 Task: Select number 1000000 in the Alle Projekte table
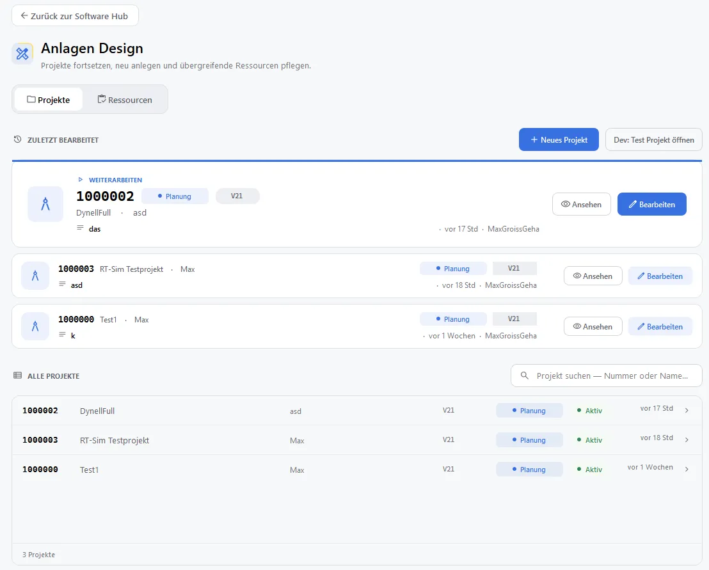(x=40, y=469)
